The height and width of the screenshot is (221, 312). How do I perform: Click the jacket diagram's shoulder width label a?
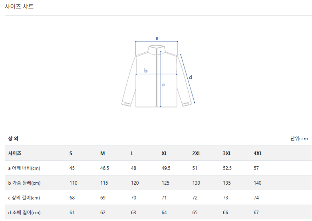click(157, 38)
